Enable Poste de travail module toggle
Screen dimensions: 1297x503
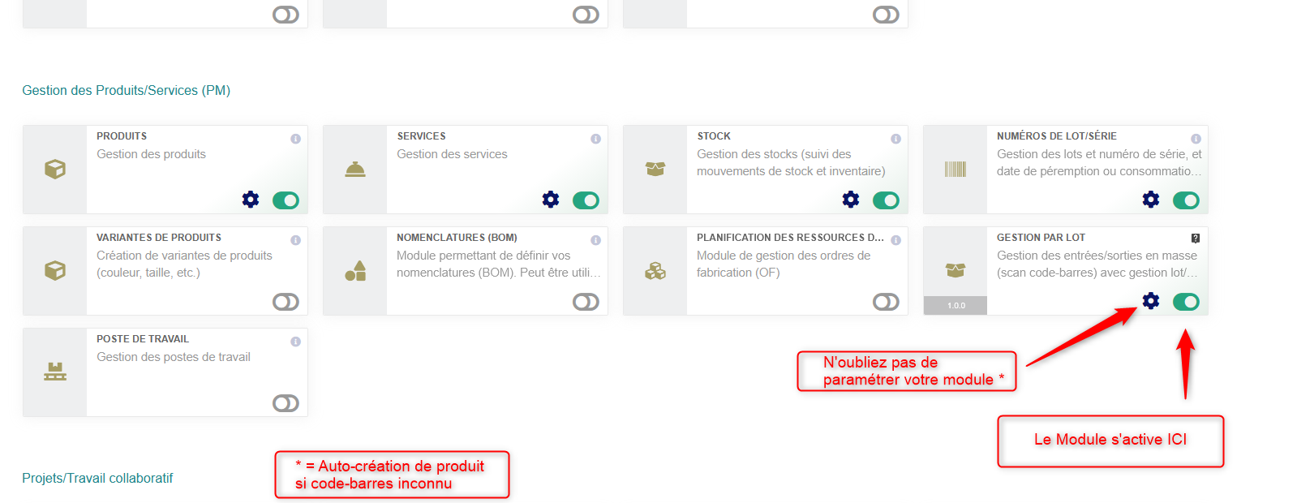(x=286, y=403)
